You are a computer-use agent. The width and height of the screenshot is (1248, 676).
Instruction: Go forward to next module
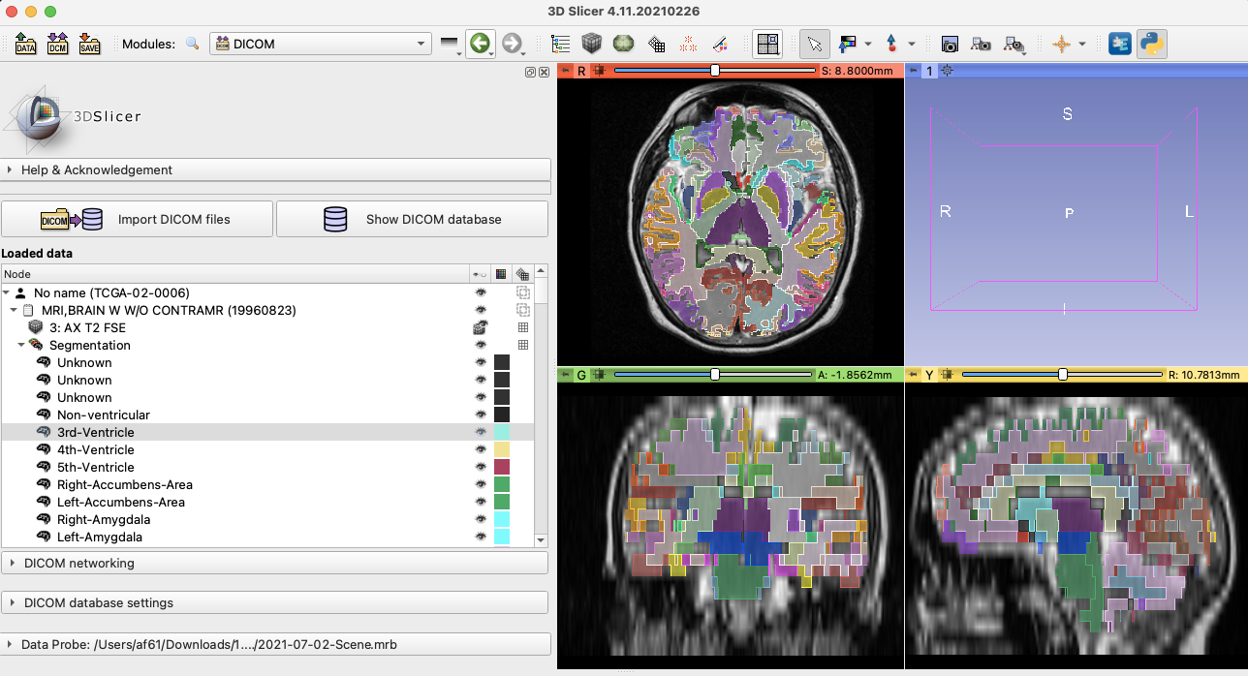[513, 44]
